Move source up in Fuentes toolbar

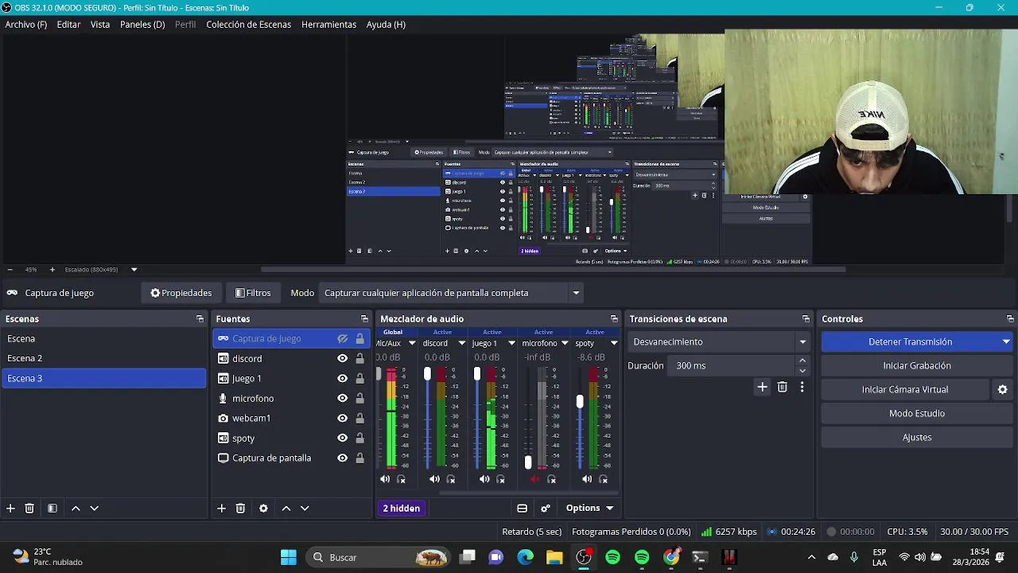click(x=286, y=508)
